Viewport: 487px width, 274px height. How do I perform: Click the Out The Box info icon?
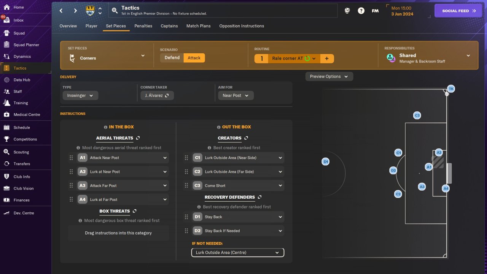pyautogui.click(x=219, y=127)
